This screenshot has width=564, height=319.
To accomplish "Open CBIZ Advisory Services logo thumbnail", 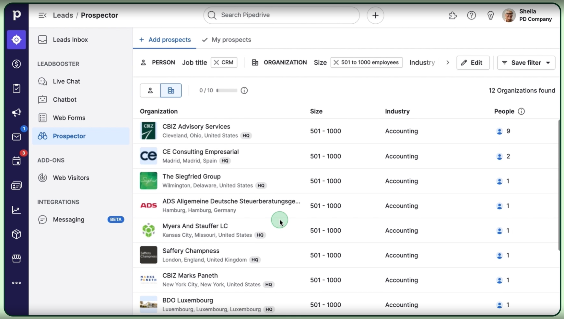I will tap(148, 131).
